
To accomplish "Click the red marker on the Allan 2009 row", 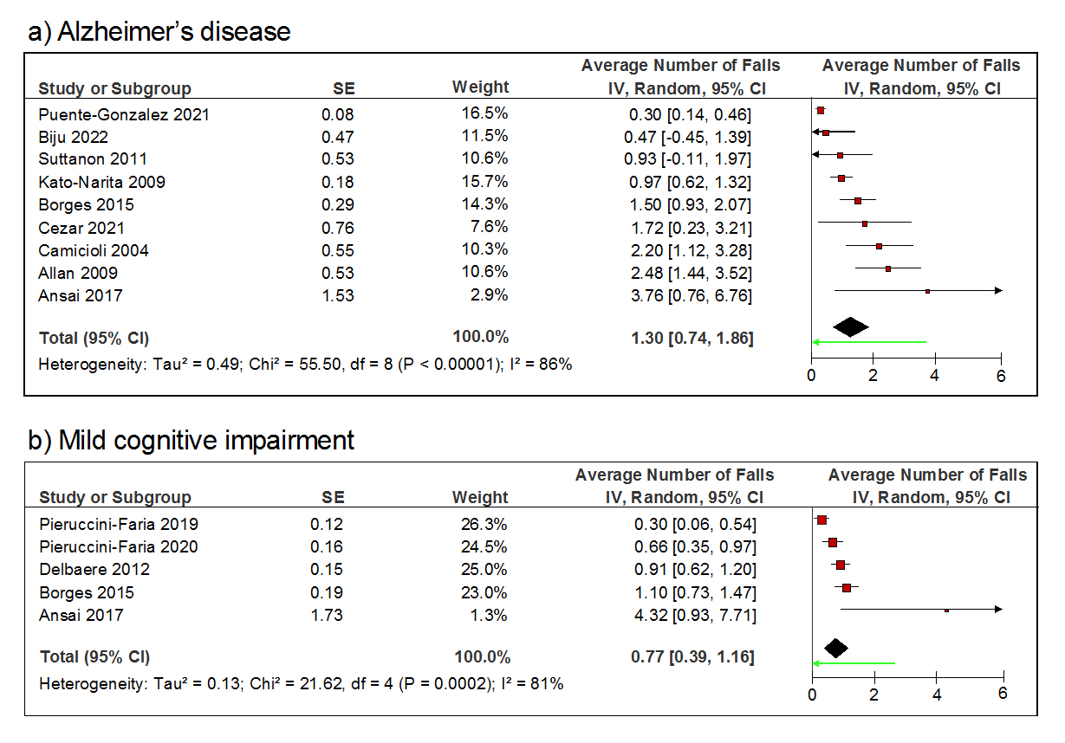I will pyautogui.click(x=888, y=268).
